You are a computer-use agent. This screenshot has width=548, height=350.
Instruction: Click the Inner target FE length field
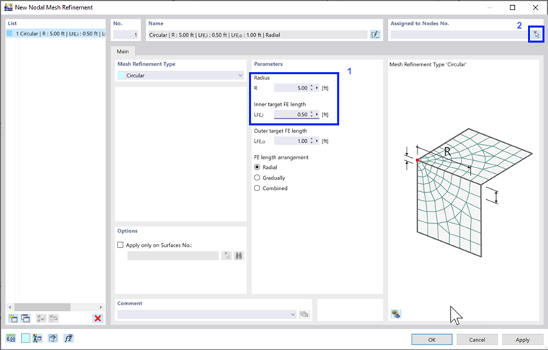291,114
